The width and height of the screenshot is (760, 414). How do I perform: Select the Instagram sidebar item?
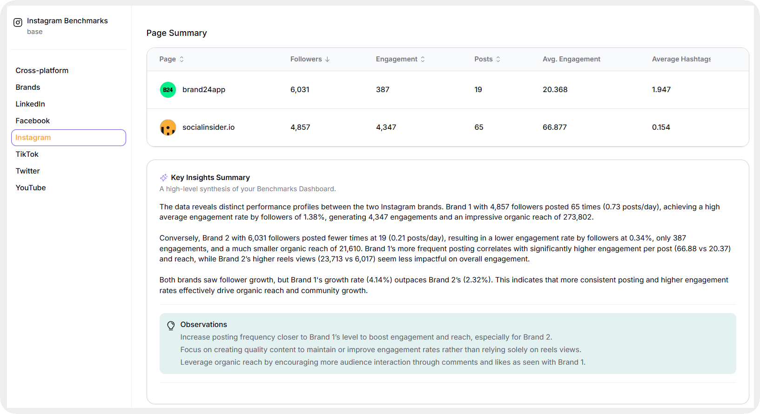pyautogui.click(x=68, y=138)
